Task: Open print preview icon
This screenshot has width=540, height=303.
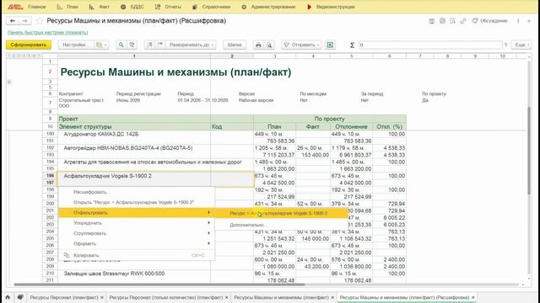Action: pyautogui.click(x=269, y=45)
